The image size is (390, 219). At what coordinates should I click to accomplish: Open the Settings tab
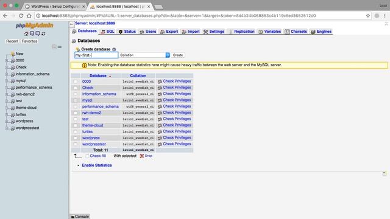(x=214, y=32)
